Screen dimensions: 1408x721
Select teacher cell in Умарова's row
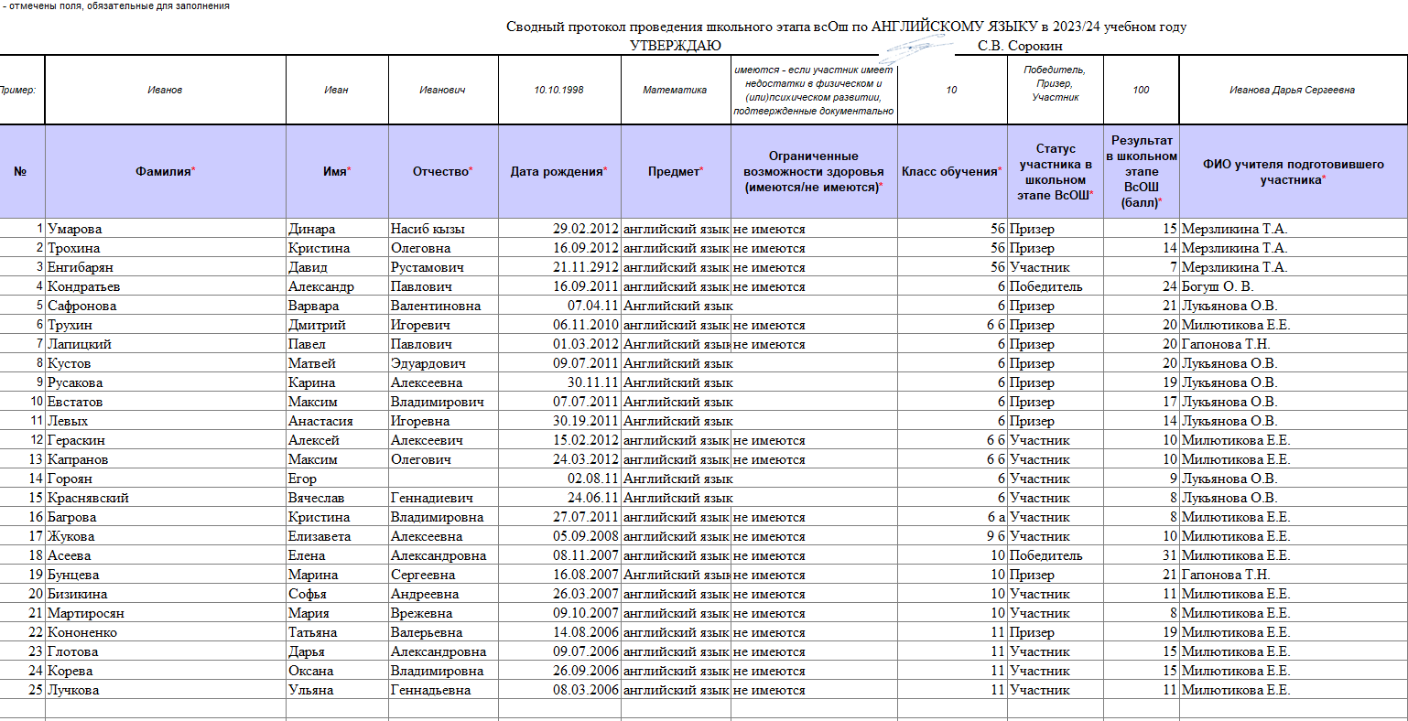(x=1294, y=229)
